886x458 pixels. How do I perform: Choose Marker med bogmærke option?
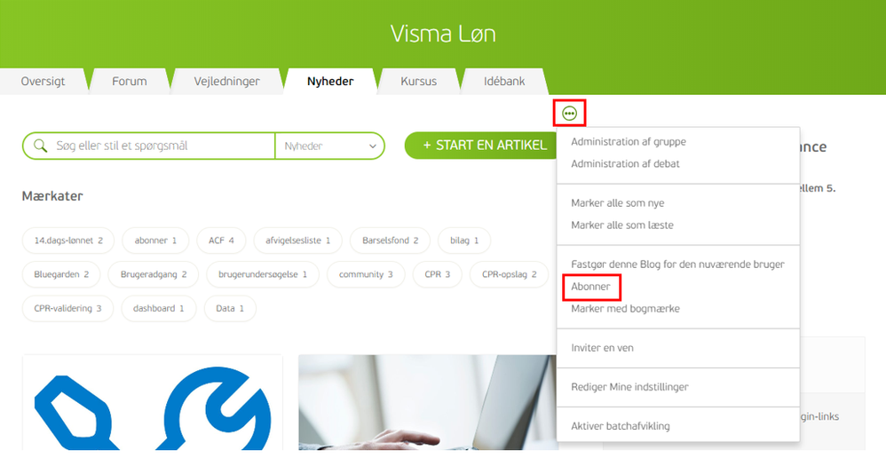[x=626, y=309]
